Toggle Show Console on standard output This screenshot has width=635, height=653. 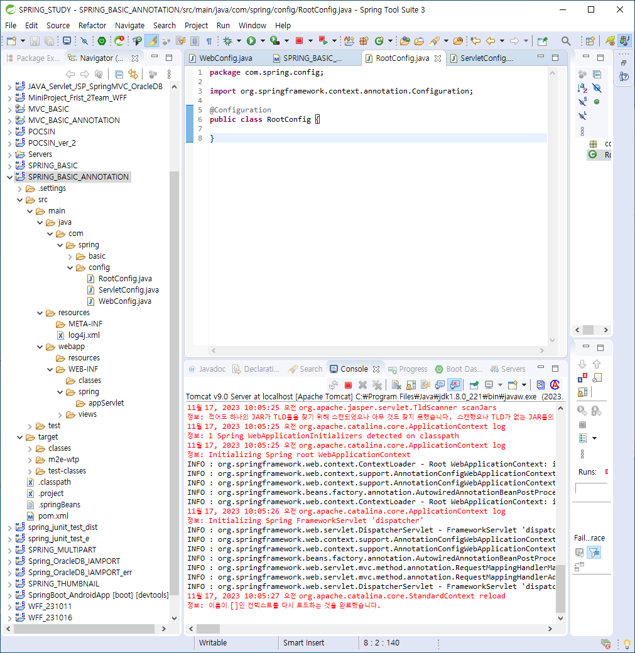coord(440,386)
